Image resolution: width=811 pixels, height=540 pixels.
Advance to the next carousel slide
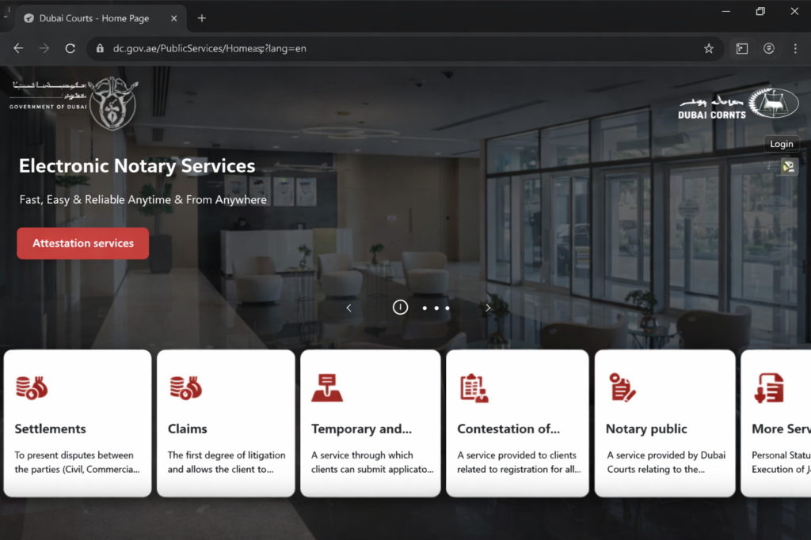coord(488,308)
